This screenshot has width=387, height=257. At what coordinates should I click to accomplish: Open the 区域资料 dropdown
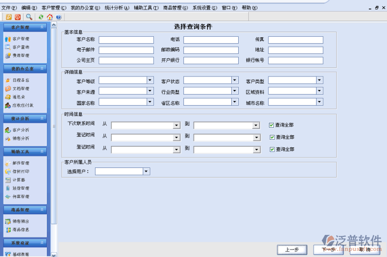point(319,91)
